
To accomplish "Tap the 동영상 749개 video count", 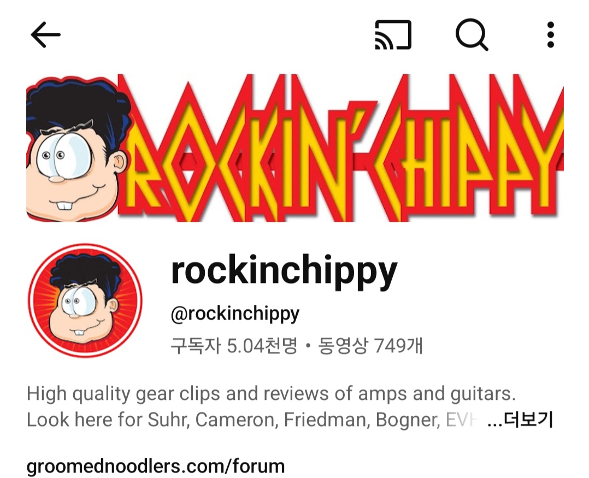I will [x=370, y=345].
